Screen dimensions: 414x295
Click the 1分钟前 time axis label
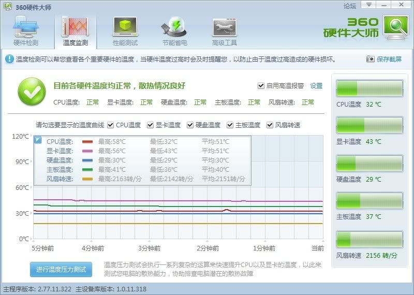pyautogui.click(x=264, y=248)
